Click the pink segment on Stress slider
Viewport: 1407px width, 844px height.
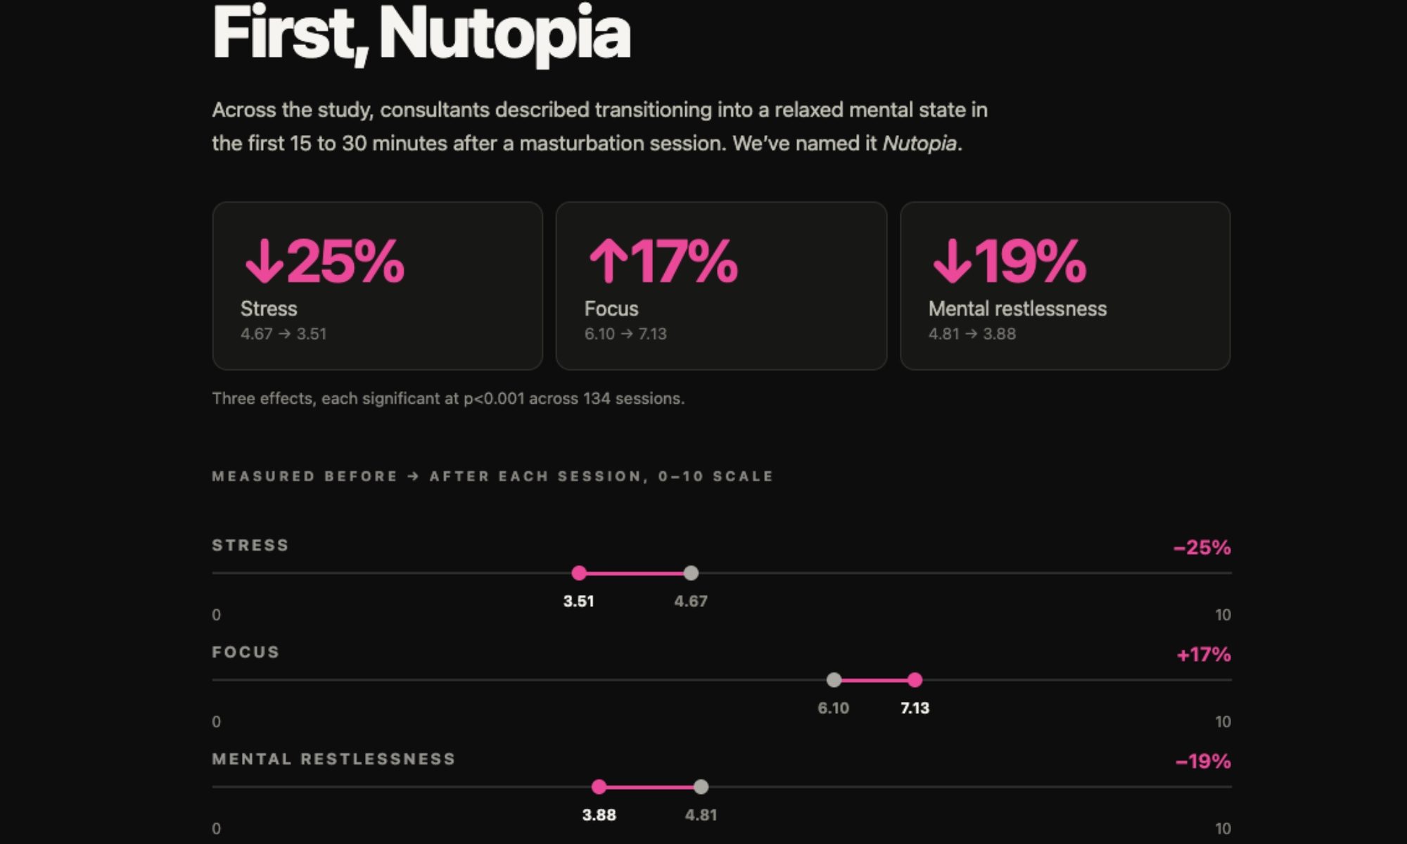pyautogui.click(x=635, y=573)
